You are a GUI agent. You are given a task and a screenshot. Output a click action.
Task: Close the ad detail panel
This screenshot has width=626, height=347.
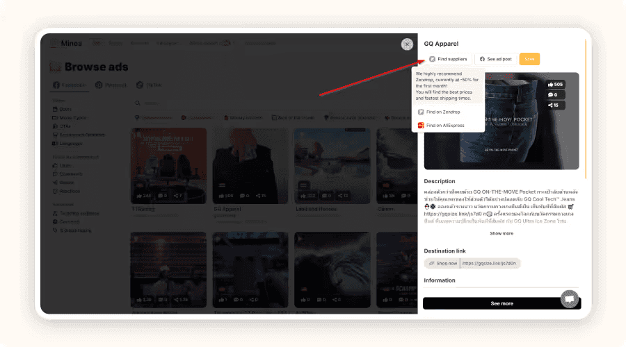407,44
